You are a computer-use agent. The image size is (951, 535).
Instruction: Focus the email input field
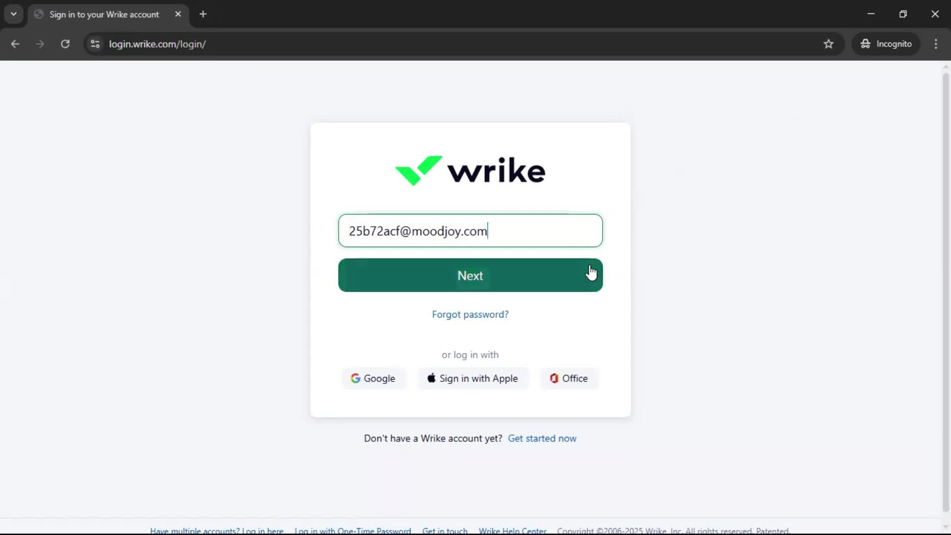tap(470, 231)
